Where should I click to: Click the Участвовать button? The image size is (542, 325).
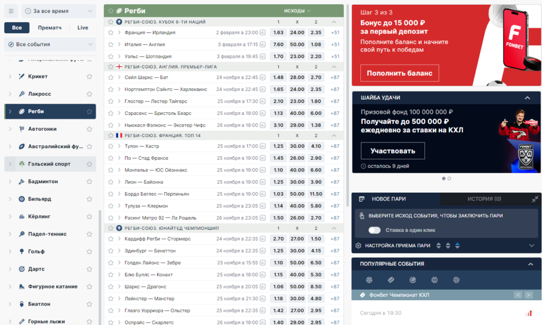click(x=393, y=151)
